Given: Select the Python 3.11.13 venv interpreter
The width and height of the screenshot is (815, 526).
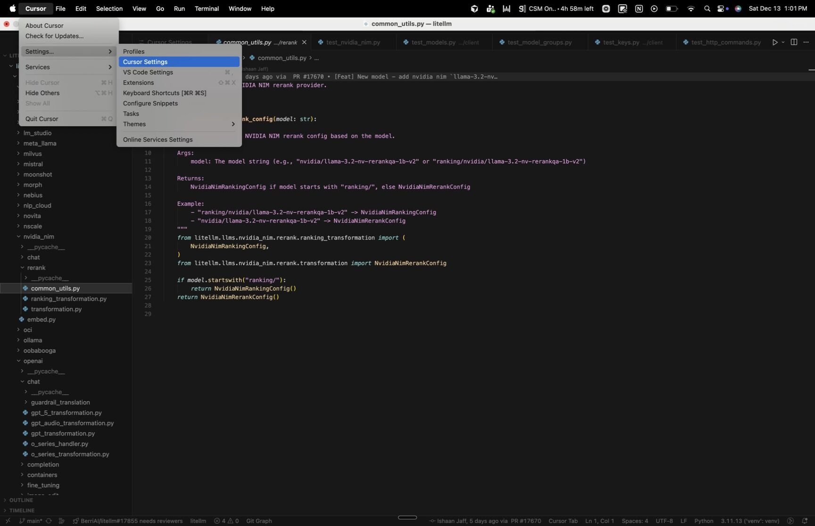Looking at the screenshot, I should (750, 521).
